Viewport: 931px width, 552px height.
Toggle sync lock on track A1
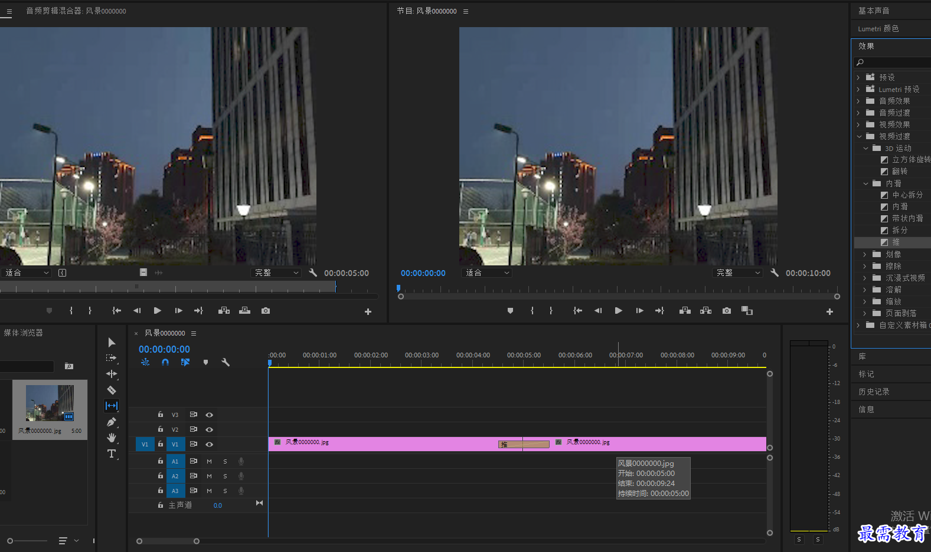pyautogui.click(x=193, y=461)
